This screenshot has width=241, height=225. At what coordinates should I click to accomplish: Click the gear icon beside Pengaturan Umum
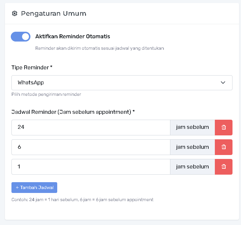pyautogui.click(x=14, y=13)
